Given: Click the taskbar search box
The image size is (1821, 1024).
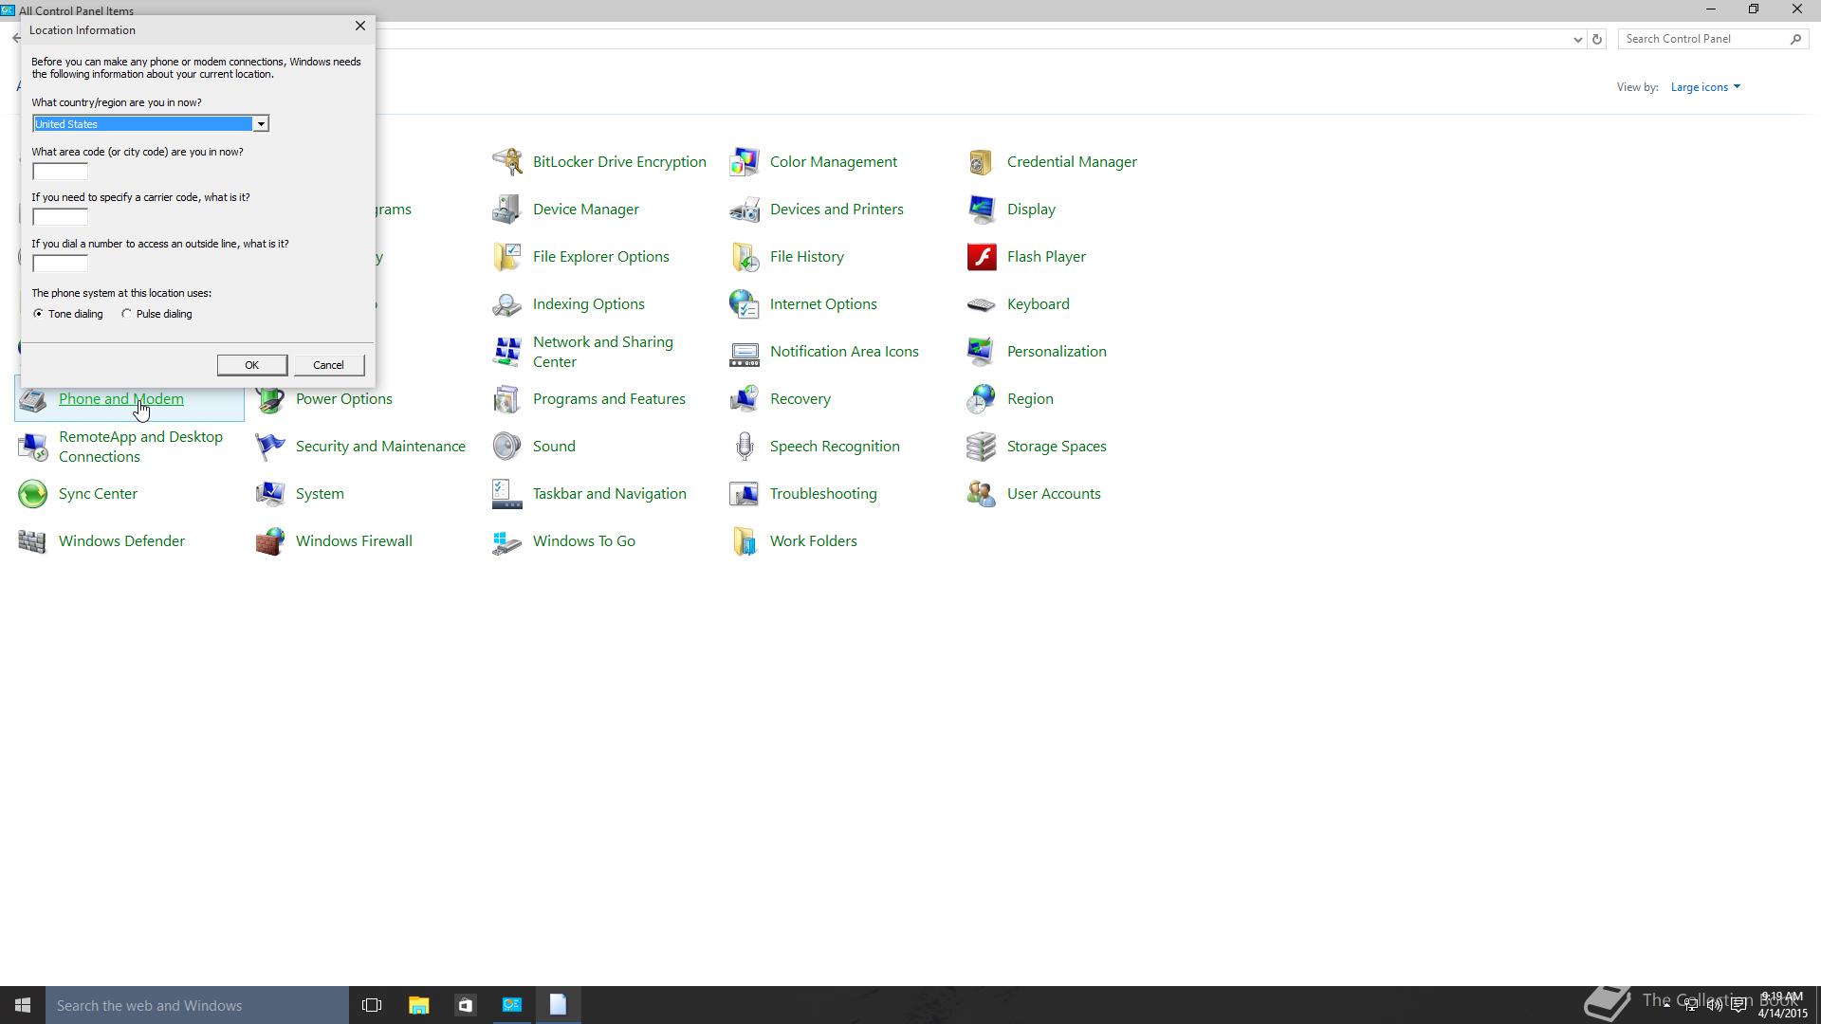Looking at the screenshot, I should coord(197,1005).
